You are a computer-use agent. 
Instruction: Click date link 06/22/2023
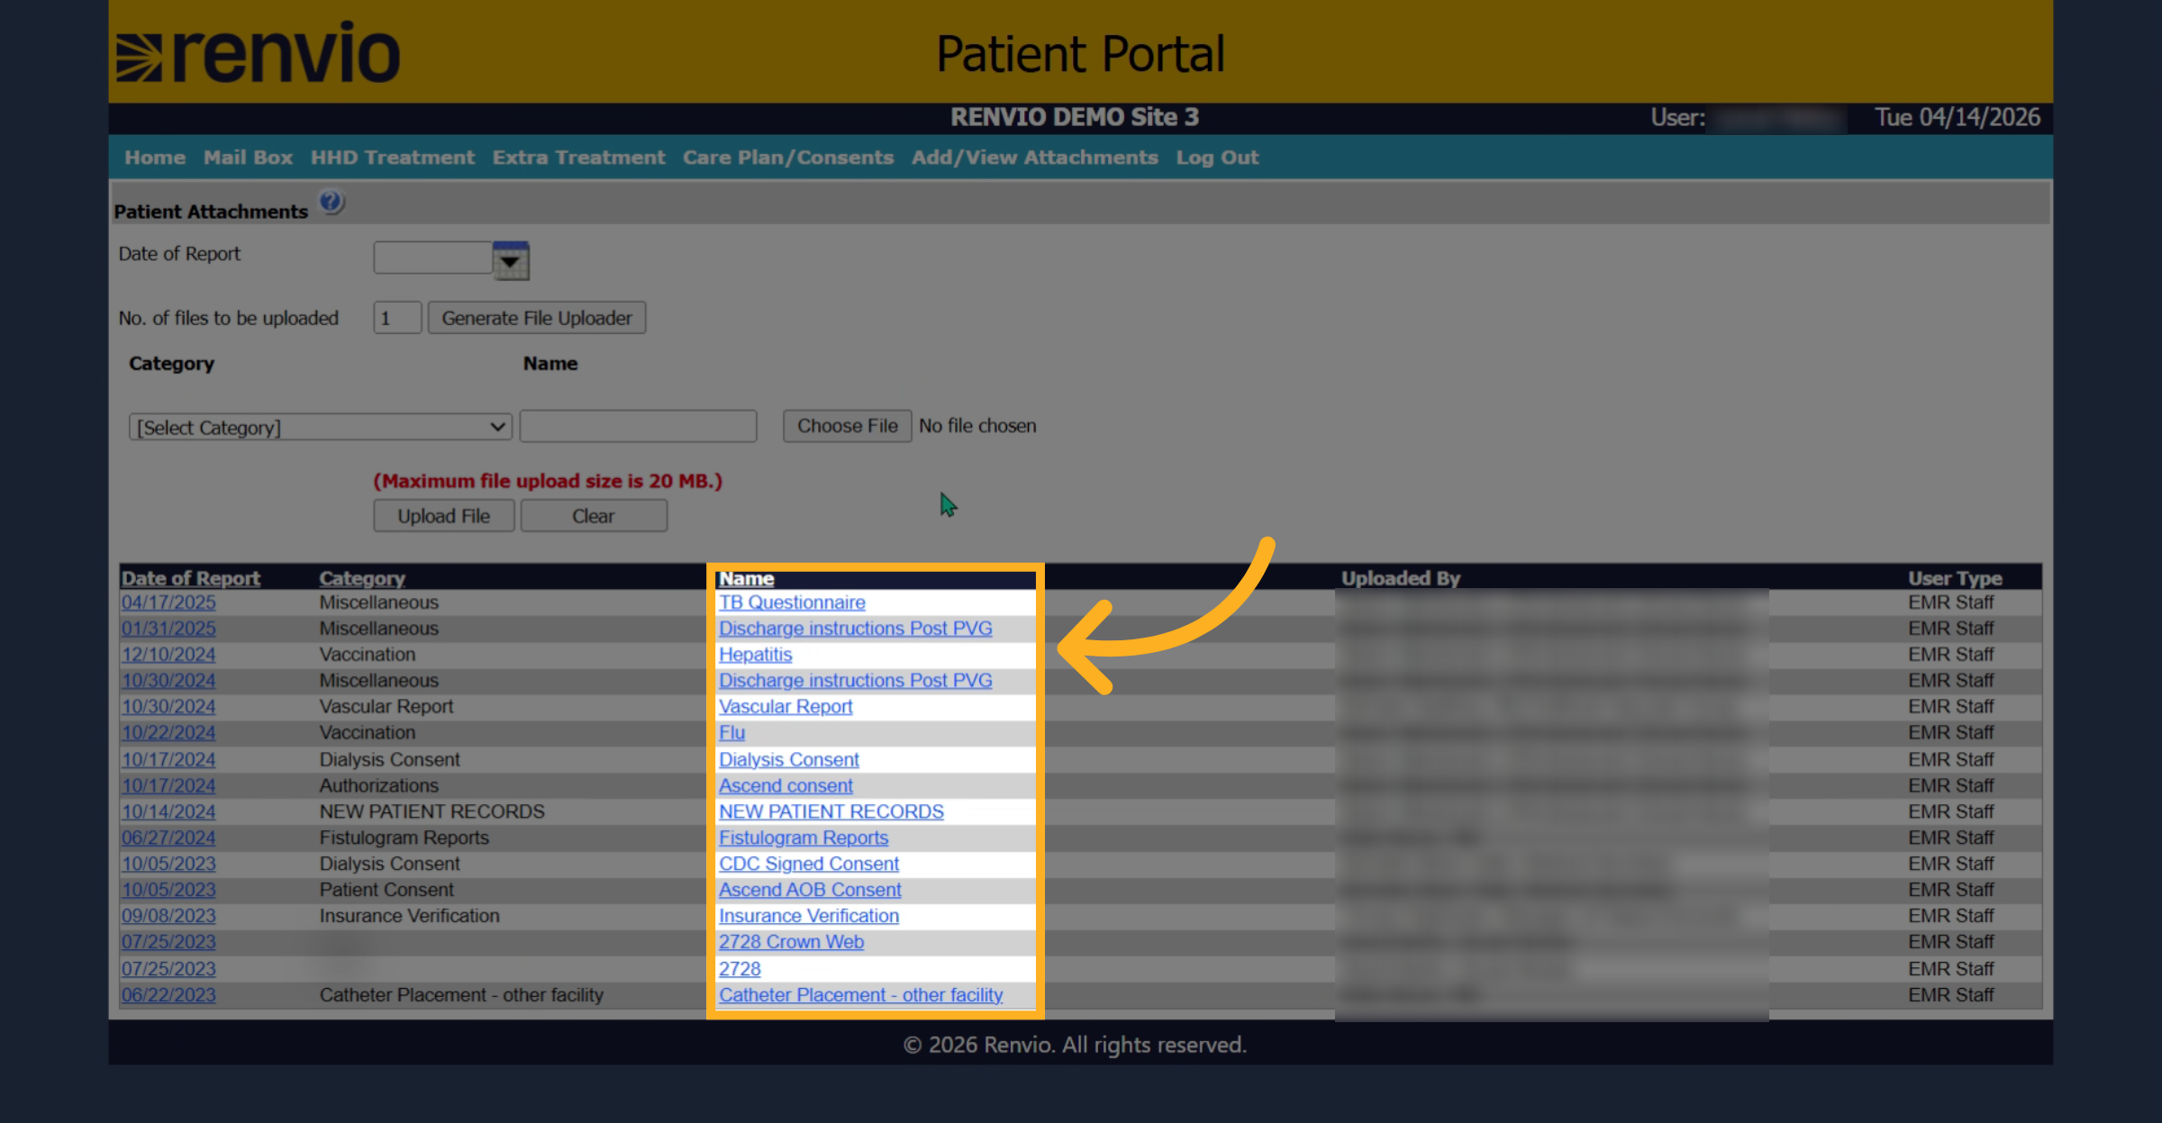coord(168,996)
